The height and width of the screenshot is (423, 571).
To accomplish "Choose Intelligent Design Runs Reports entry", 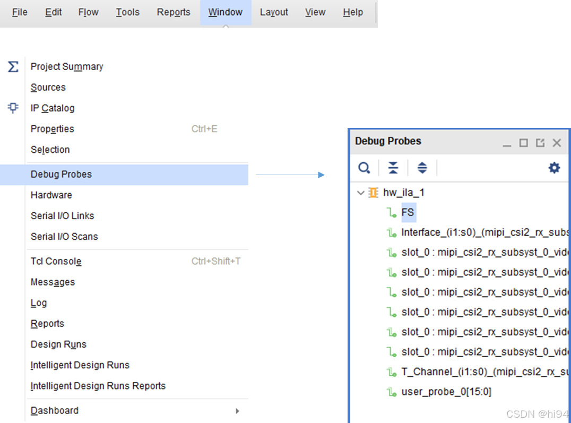I will coord(98,386).
